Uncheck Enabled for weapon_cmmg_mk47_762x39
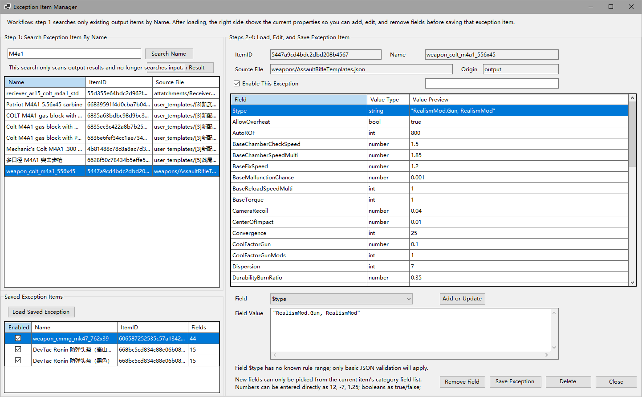The height and width of the screenshot is (397, 642). click(18, 338)
